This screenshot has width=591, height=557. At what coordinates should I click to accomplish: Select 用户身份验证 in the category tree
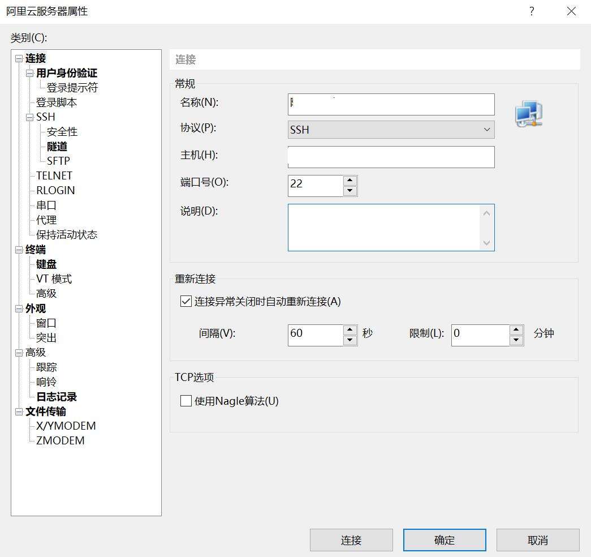pyautogui.click(x=67, y=73)
